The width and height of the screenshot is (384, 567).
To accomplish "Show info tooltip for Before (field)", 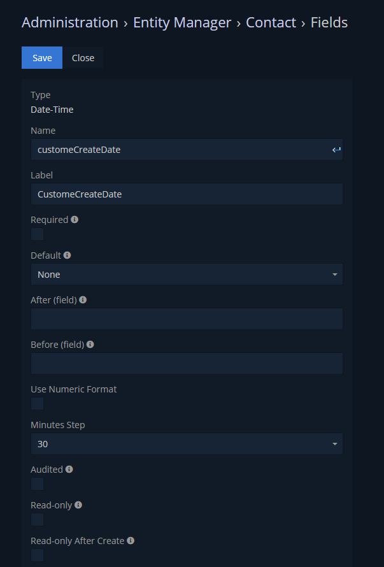I will click(90, 344).
